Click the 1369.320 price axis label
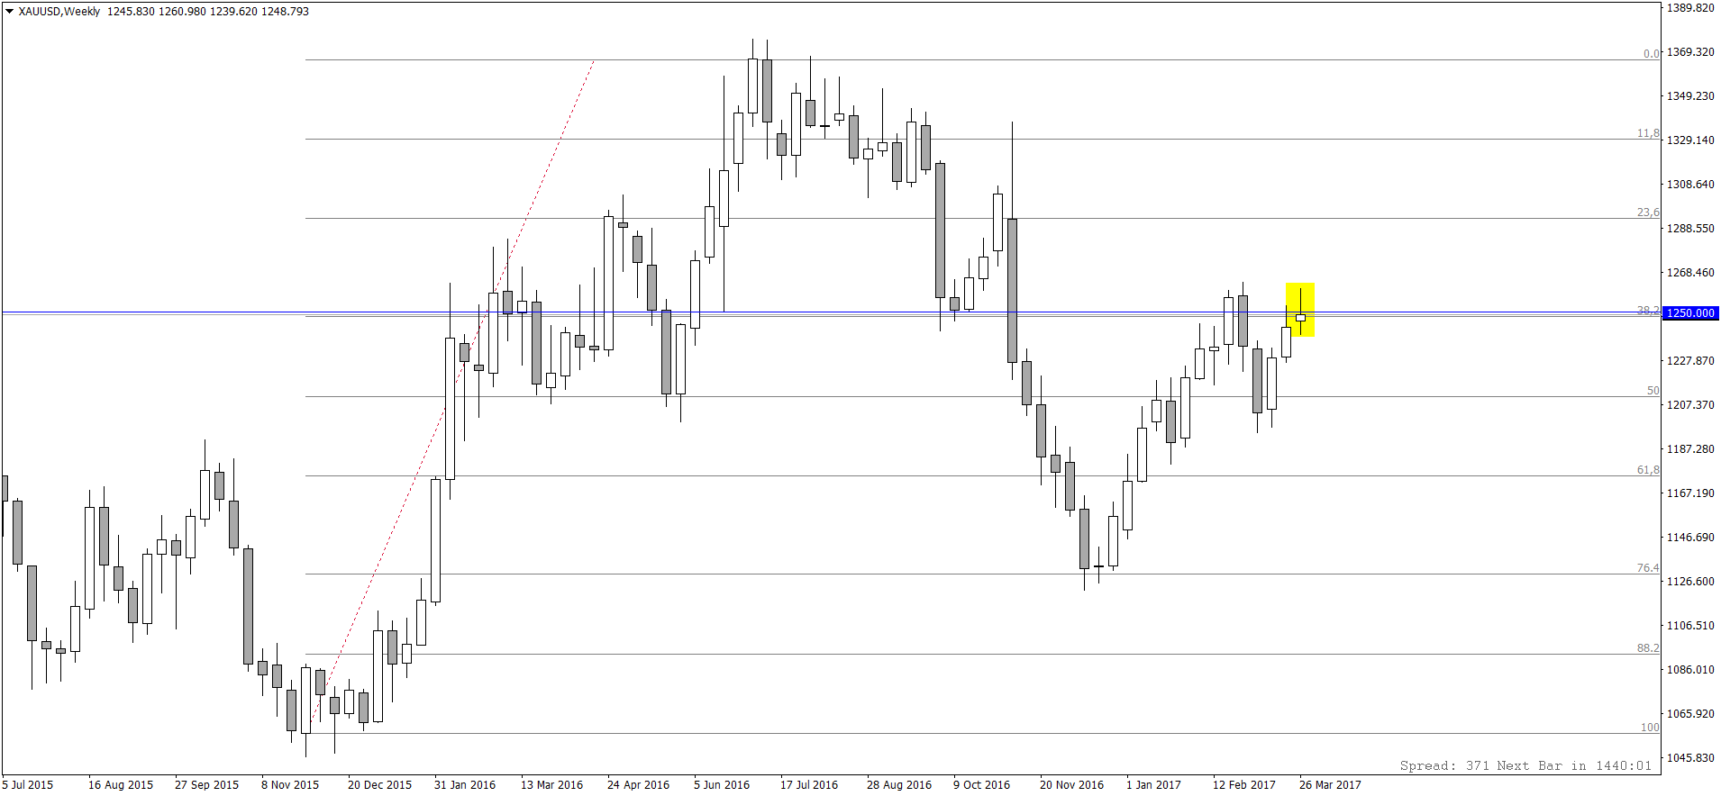The height and width of the screenshot is (796, 1721). click(1690, 52)
